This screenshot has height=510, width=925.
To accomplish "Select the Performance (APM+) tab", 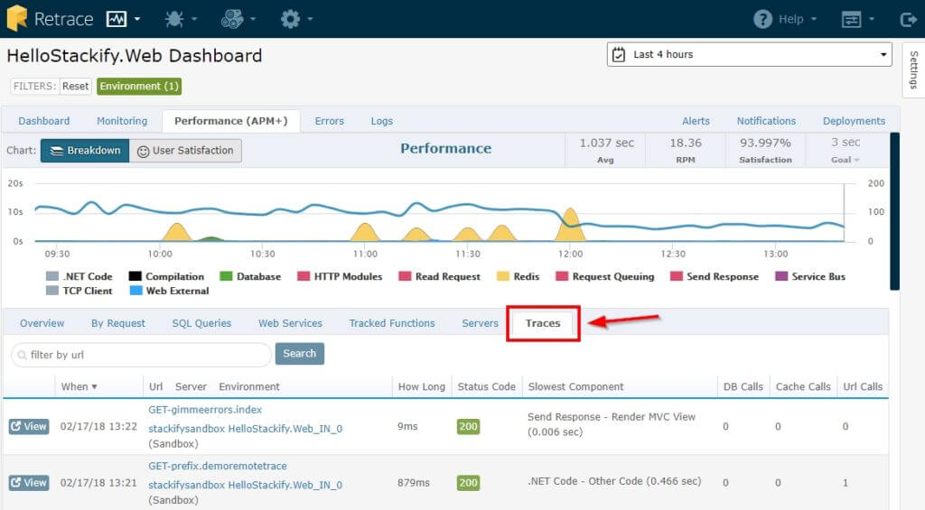I will 230,121.
